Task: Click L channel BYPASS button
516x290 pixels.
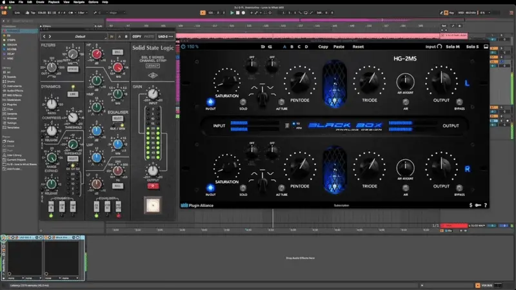Action: pos(459,102)
